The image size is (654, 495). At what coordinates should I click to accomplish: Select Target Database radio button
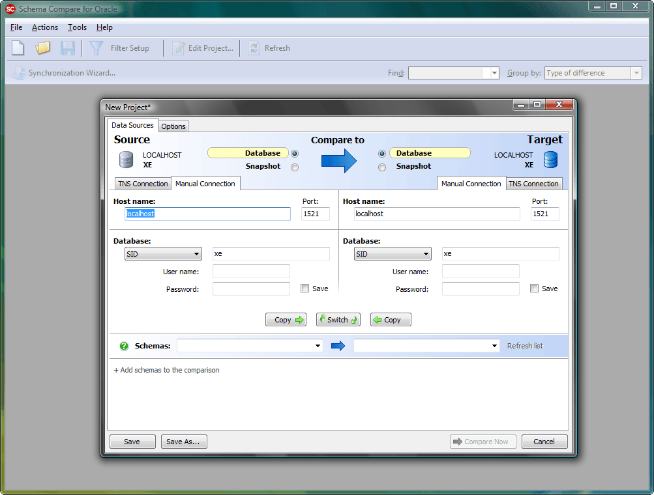tap(381, 154)
